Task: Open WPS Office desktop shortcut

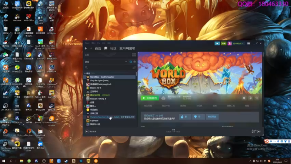Action: click(29, 17)
